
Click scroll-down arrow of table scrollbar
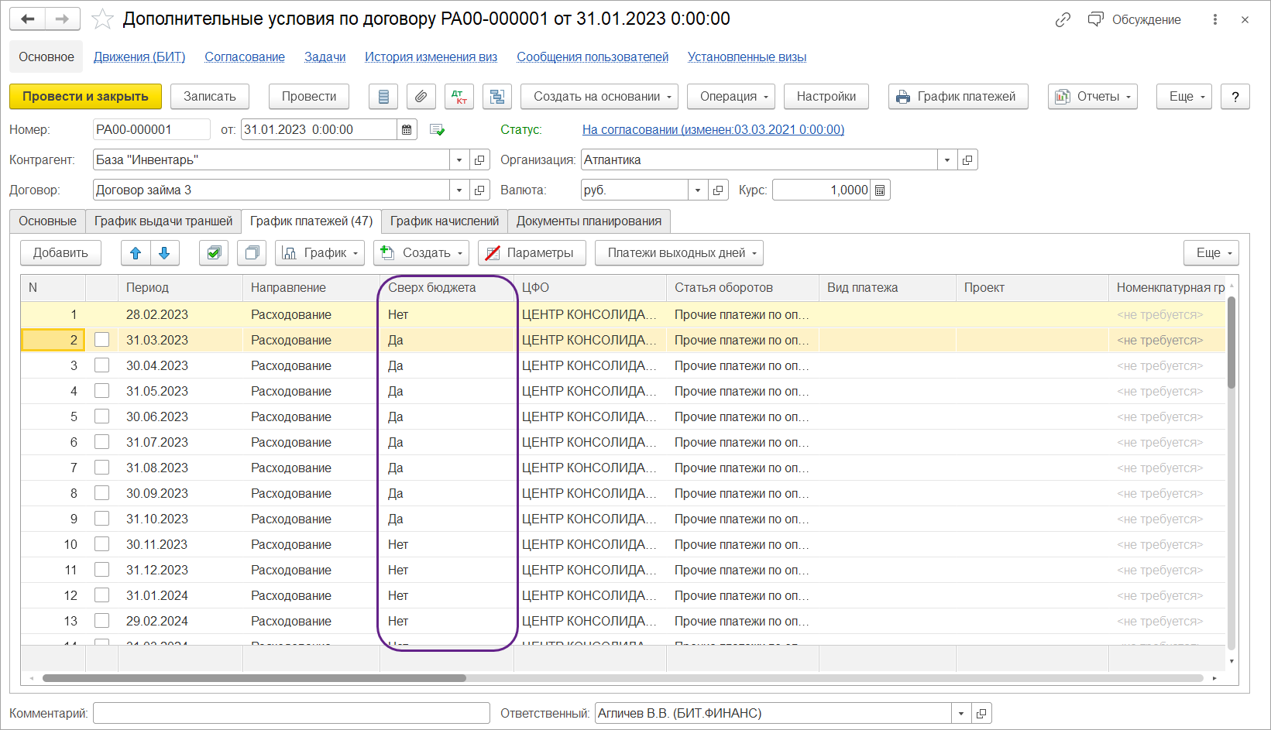1231,662
